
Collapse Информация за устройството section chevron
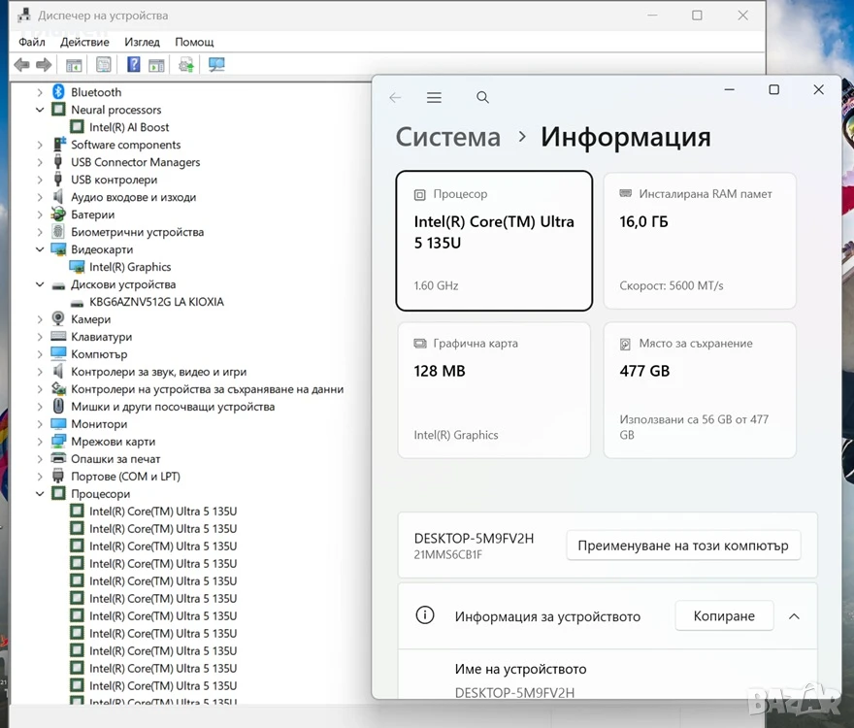pyautogui.click(x=794, y=616)
